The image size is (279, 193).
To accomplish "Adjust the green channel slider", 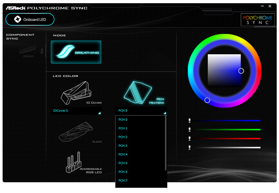I will tap(225, 129).
